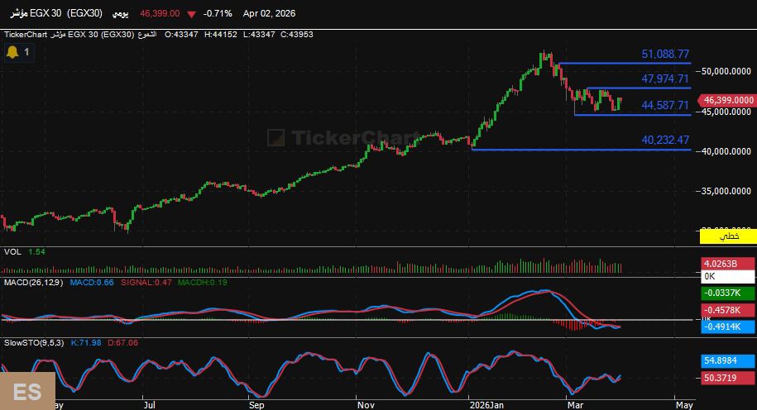Click the blue MACD -0.4914K value tag
Viewport: 757px width, 410px height.
[728, 327]
